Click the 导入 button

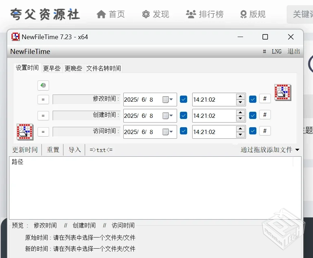(74, 150)
